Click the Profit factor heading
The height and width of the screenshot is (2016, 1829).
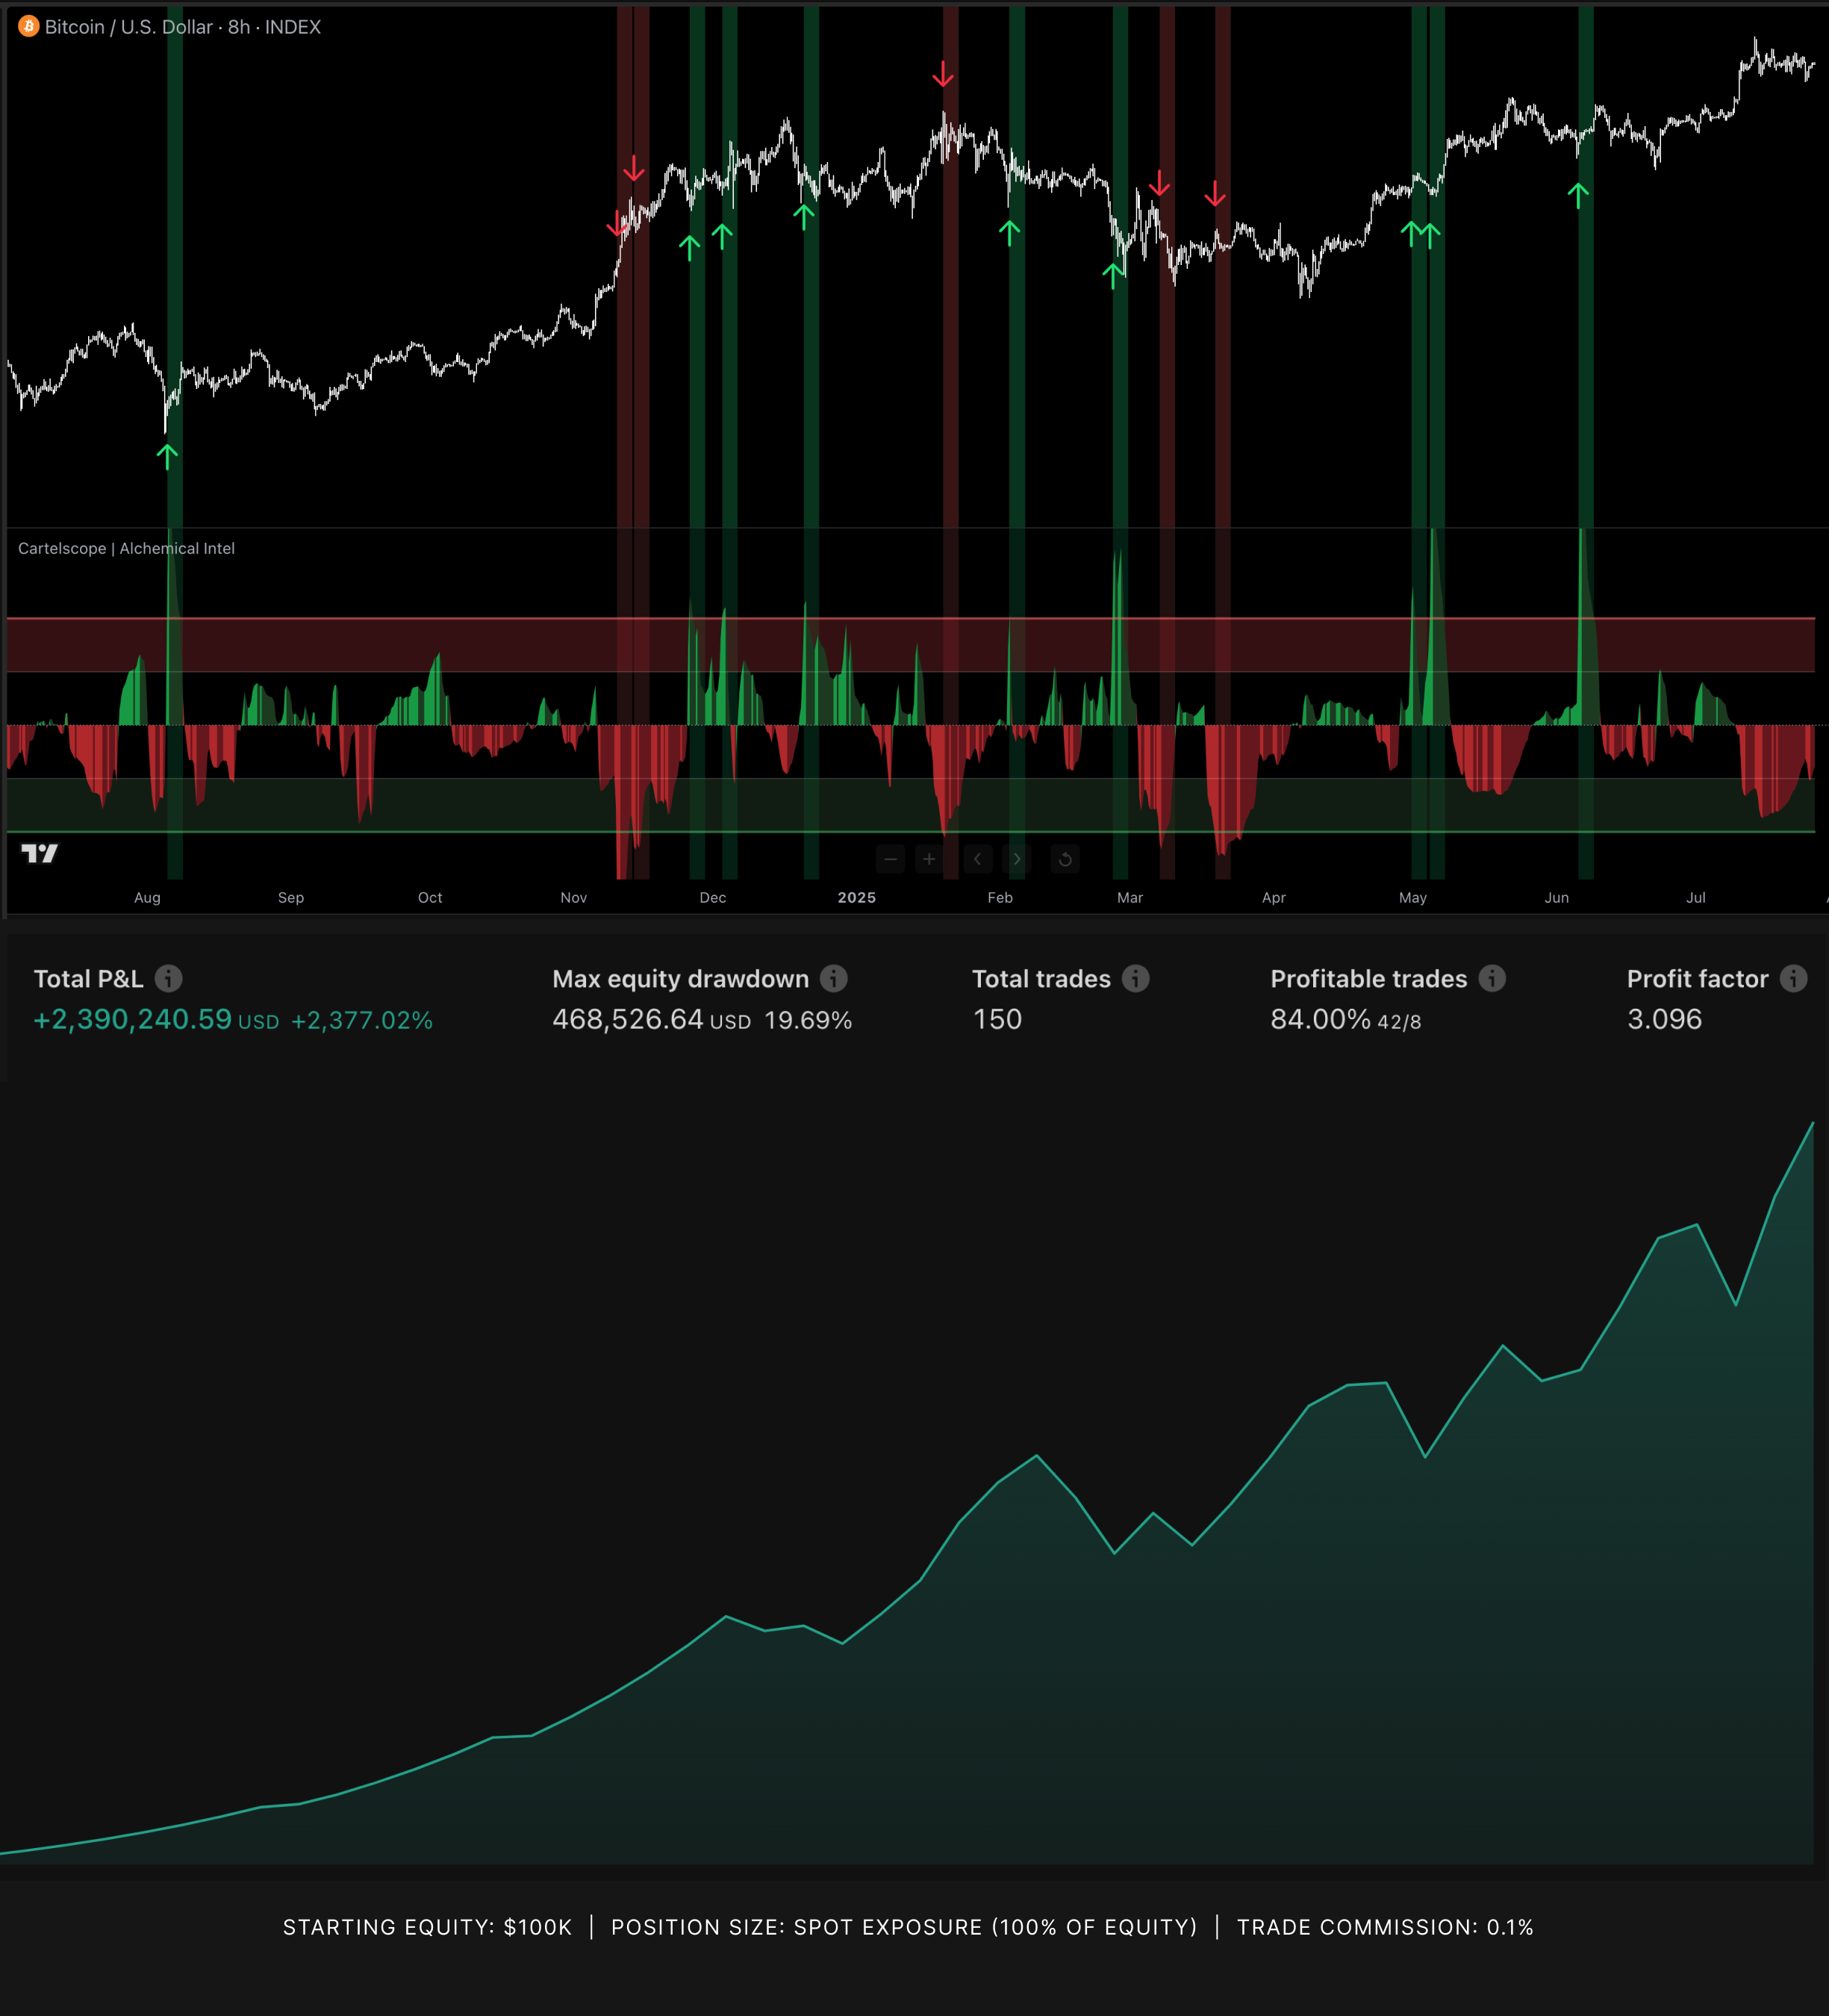(1698, 979)
